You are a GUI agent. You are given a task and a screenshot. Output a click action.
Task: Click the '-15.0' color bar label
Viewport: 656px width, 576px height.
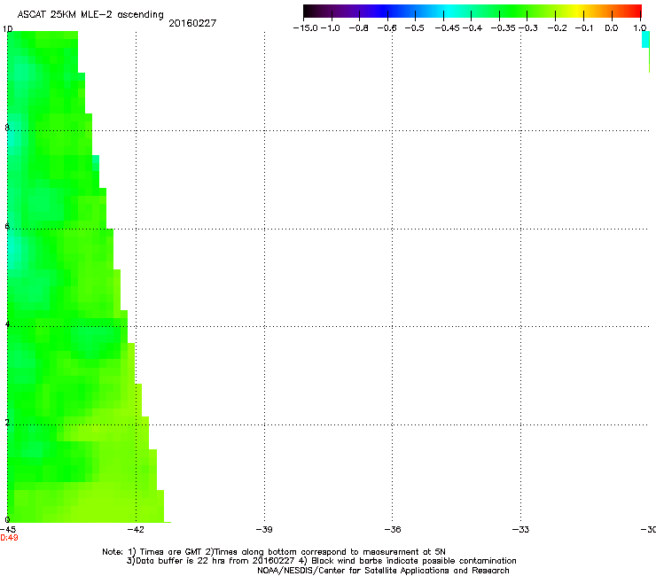click(x=306, y=28)
